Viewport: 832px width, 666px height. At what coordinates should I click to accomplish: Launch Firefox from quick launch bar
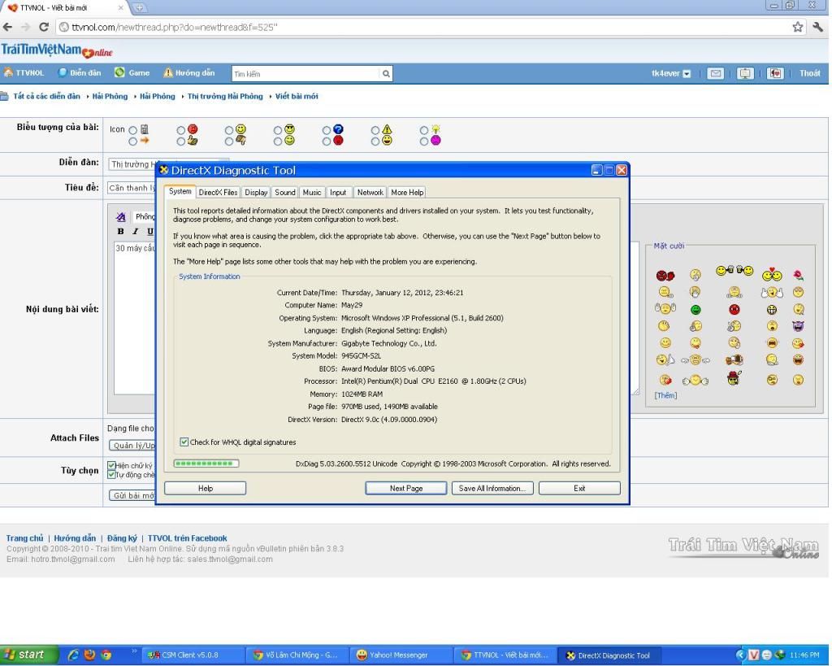pyautogui.click(x=89, y=655)
